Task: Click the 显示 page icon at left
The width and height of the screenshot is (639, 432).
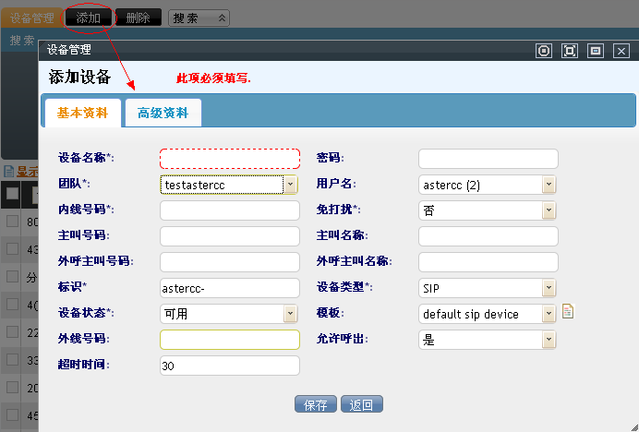Action: click(x=8, y=172)
